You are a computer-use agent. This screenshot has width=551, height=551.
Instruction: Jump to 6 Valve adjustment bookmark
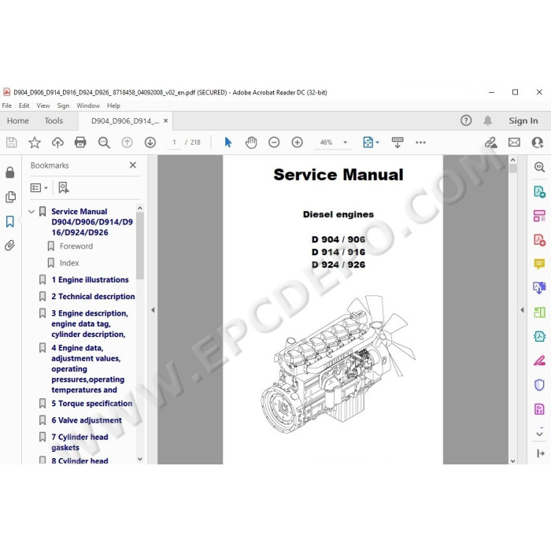click(x=87, y=420)
